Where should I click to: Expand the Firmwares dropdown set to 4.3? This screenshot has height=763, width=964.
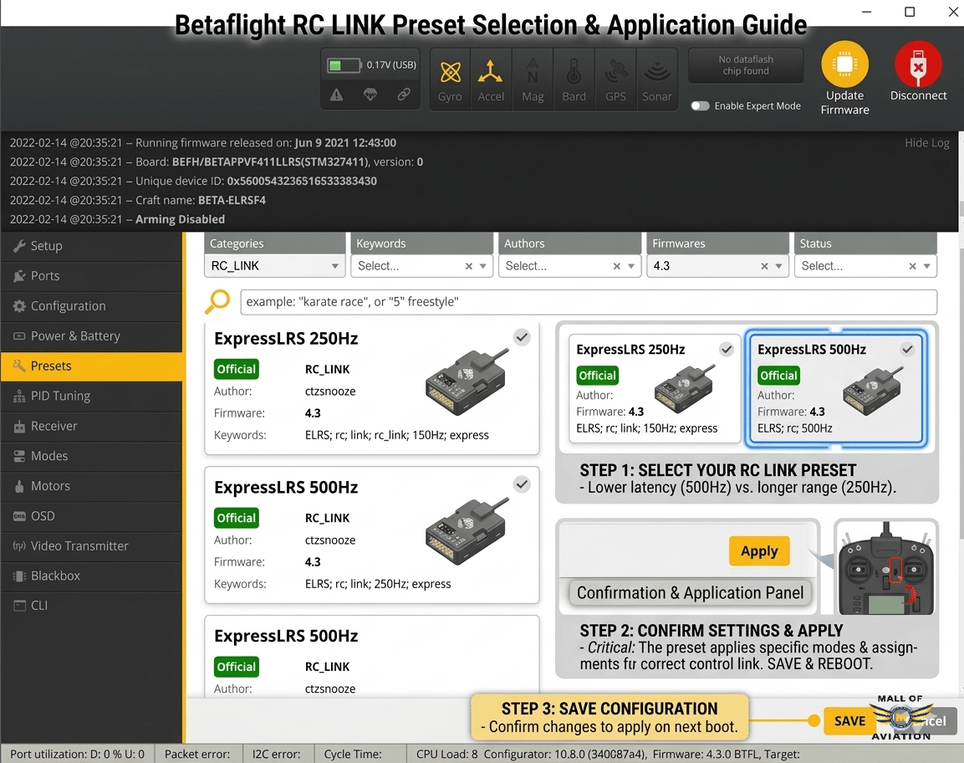pyautogui.click(x=717, y=265)
